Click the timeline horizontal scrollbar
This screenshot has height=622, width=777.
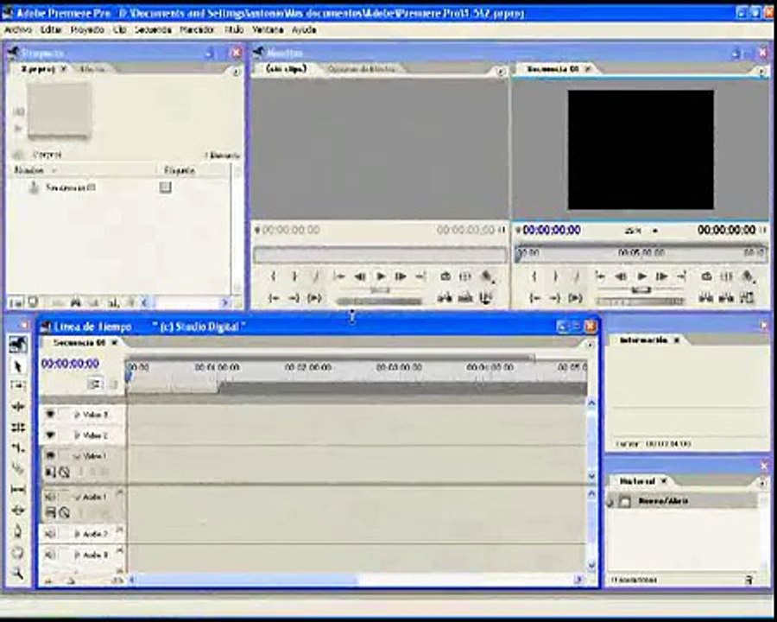[245, 579]
